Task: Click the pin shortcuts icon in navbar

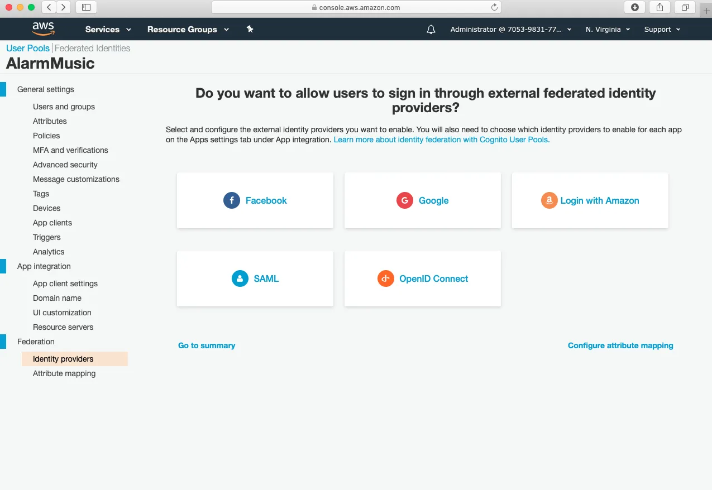Action: tap(250, 29)
